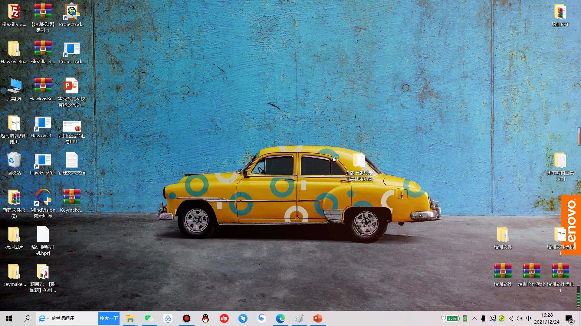The height and width of the screenshot is (326, 581).
Task: Select the 新版旧版标定工具使用示例 folder
Action: click(359, 161)
